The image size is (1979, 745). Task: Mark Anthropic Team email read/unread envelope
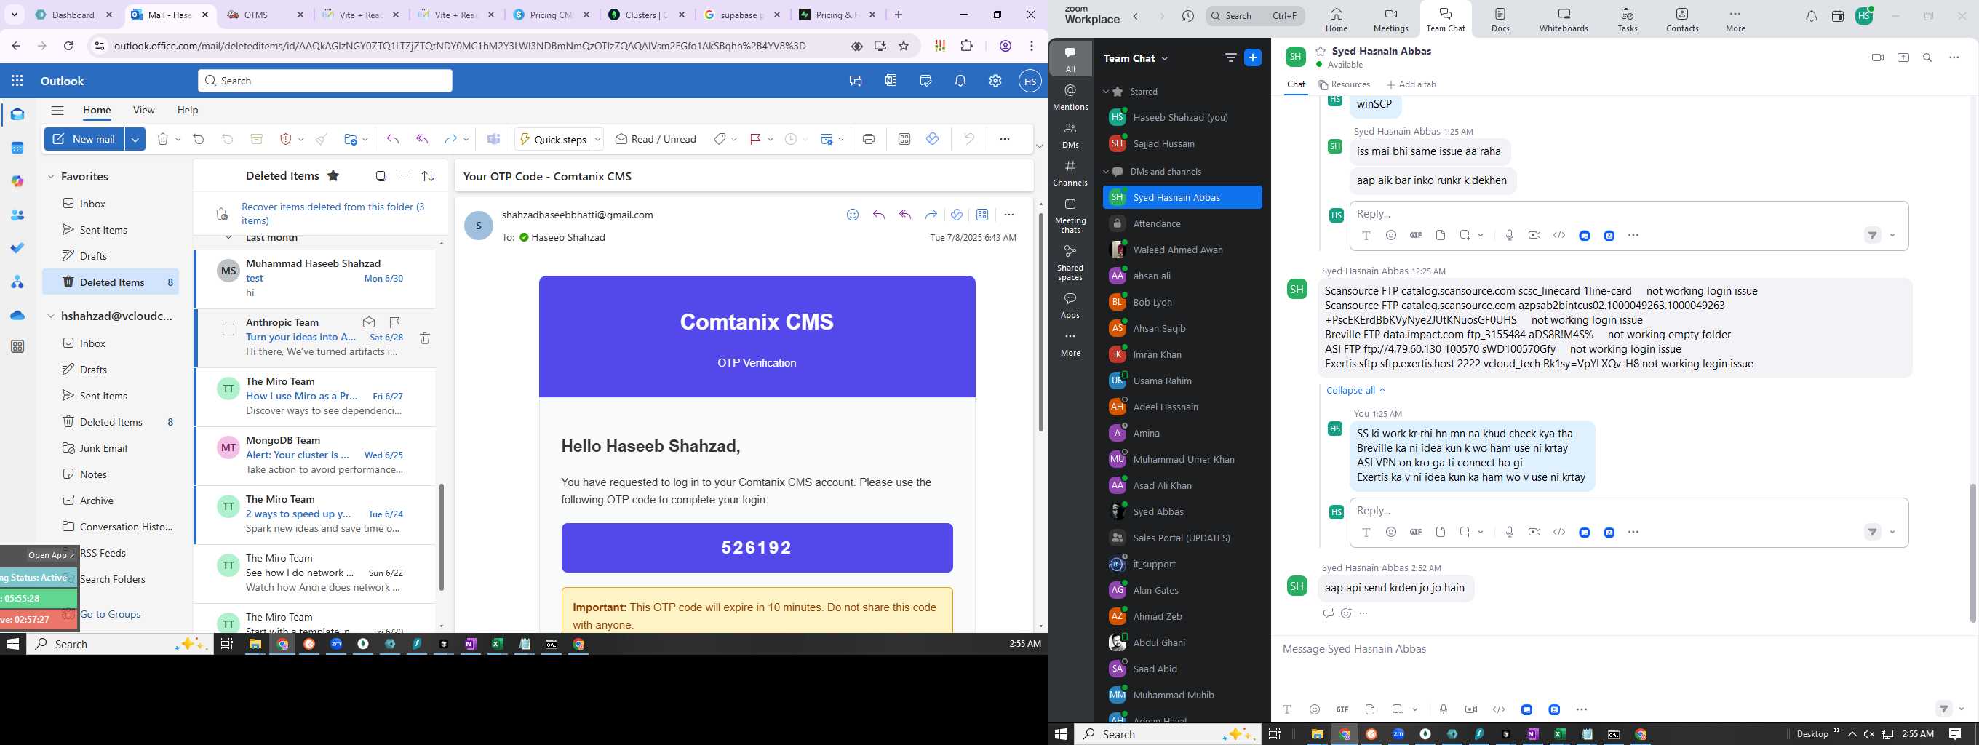pyautogui.click(x=369, y=322)
